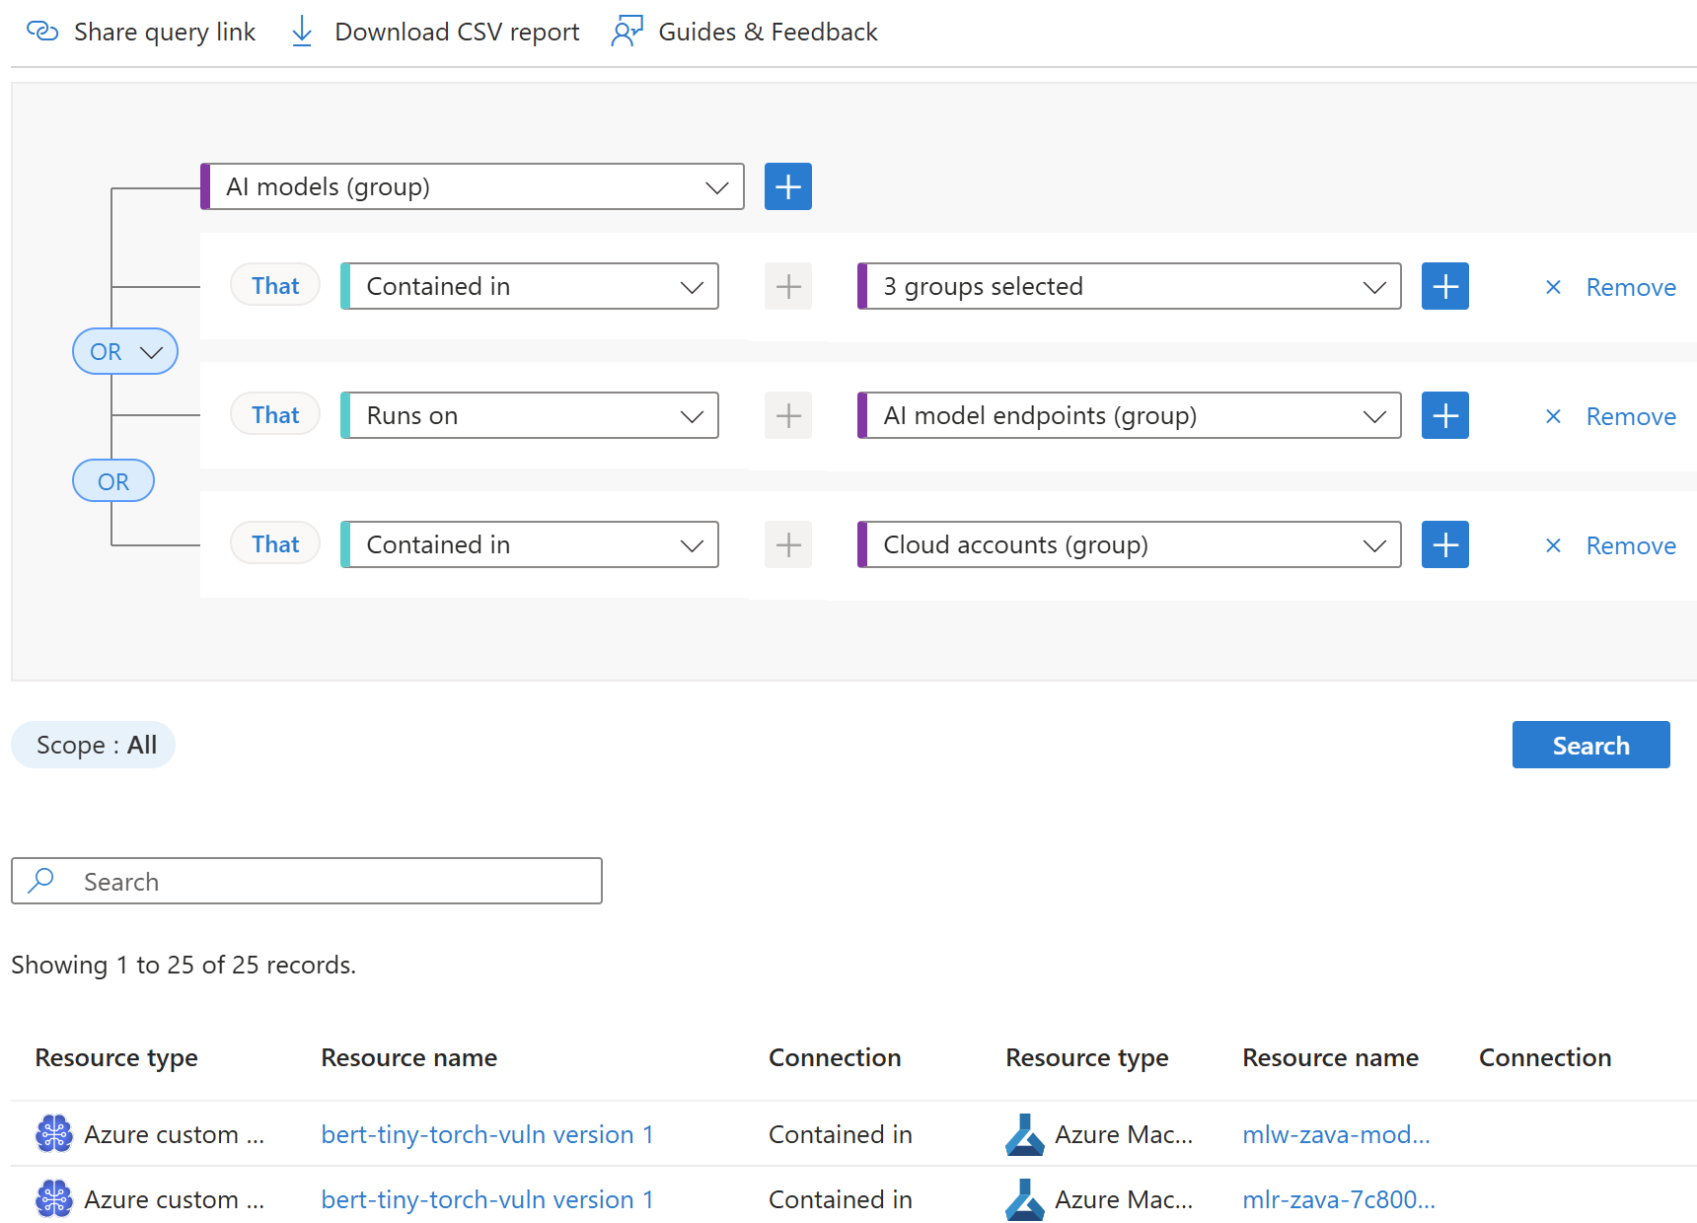Click blue plus next to Cloud accounts (group)
Viewport: 1697px width, 1223px height.
1445,544
